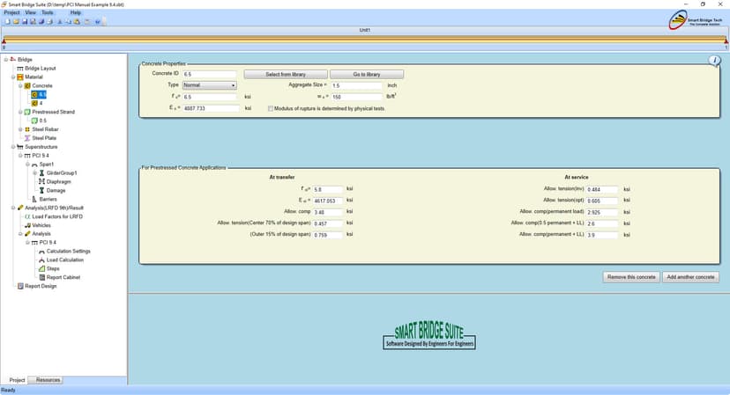Select the Steps node icon
This screenshot has height=395, width=730.
coord(42,268)
